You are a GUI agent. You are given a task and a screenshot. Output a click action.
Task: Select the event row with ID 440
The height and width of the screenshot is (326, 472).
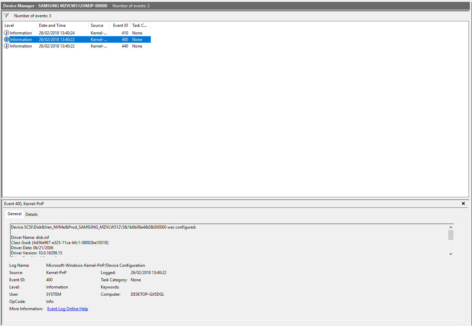[x=77, y=46]
